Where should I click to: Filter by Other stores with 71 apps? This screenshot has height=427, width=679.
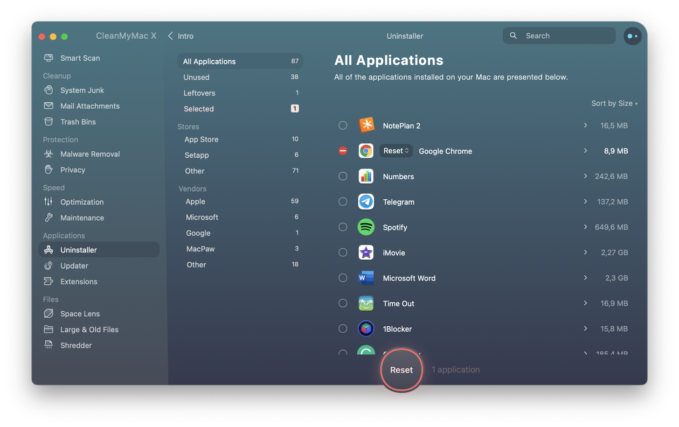[240, 171]
